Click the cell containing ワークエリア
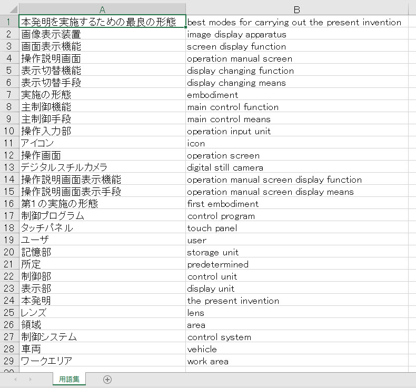Image resolution: width=416 pixels, height=388 pixels. [x=102, y=361]
